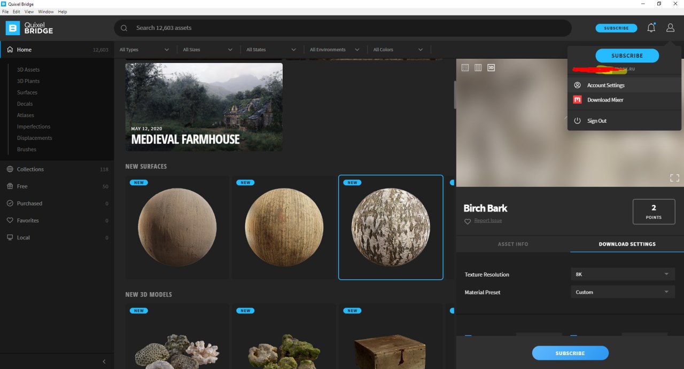Open the All Sizes filter dropdown
Image resolution: width=684 pixels, height=369 pixels.
pyautogui.click(x=208, y=50)
